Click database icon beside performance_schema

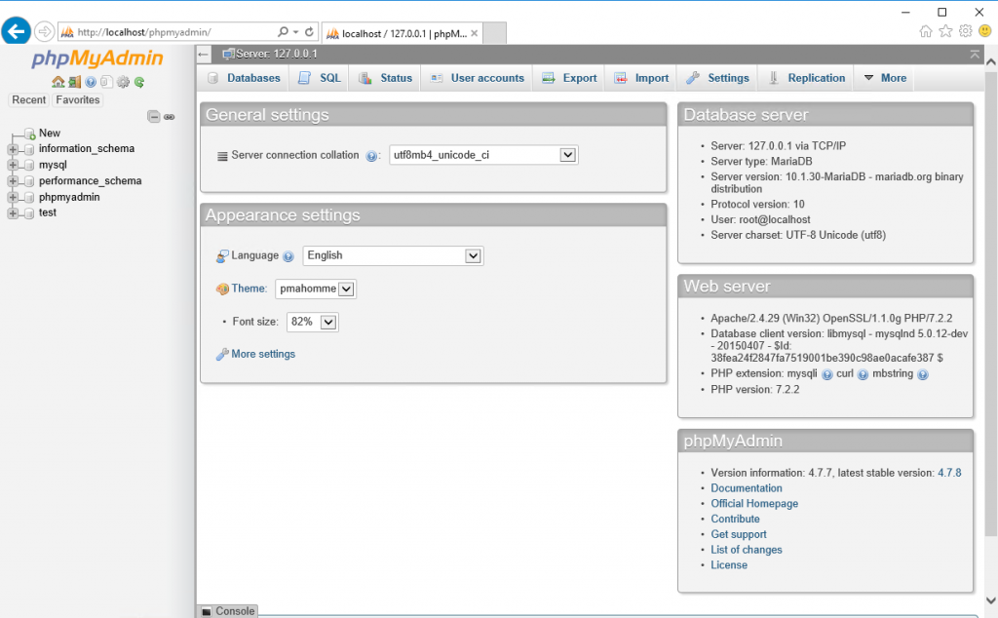coord(28,181)
